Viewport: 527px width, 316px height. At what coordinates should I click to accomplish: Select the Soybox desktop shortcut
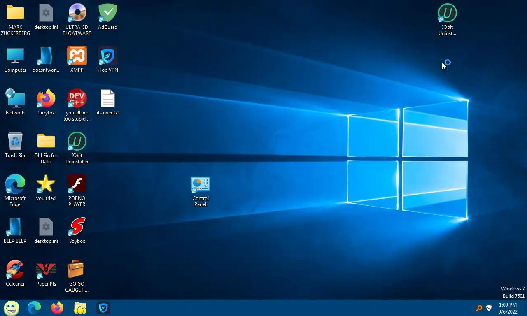(77, 227)
